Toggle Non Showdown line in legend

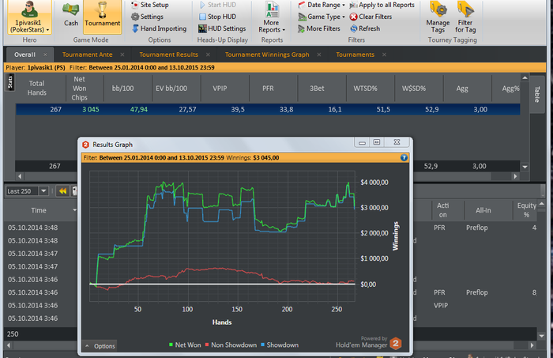coord(231,345)
